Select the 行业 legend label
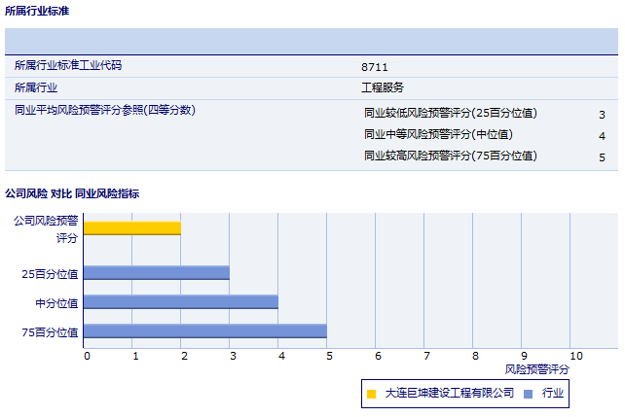Screen dimensions: 625x417 pyautogui.click(x=553, y=394)
